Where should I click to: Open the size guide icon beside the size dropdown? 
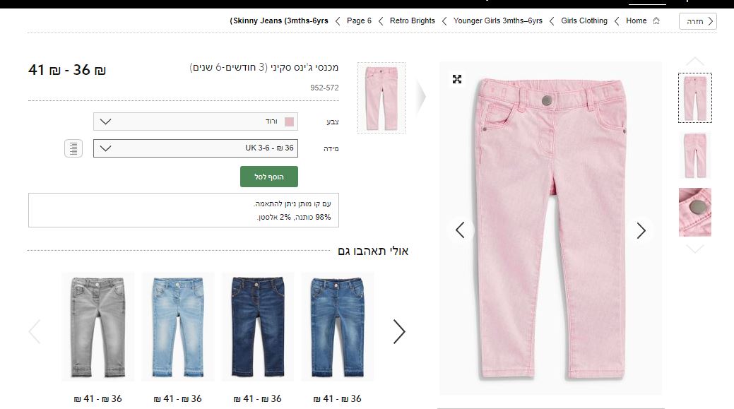point(73,148)
